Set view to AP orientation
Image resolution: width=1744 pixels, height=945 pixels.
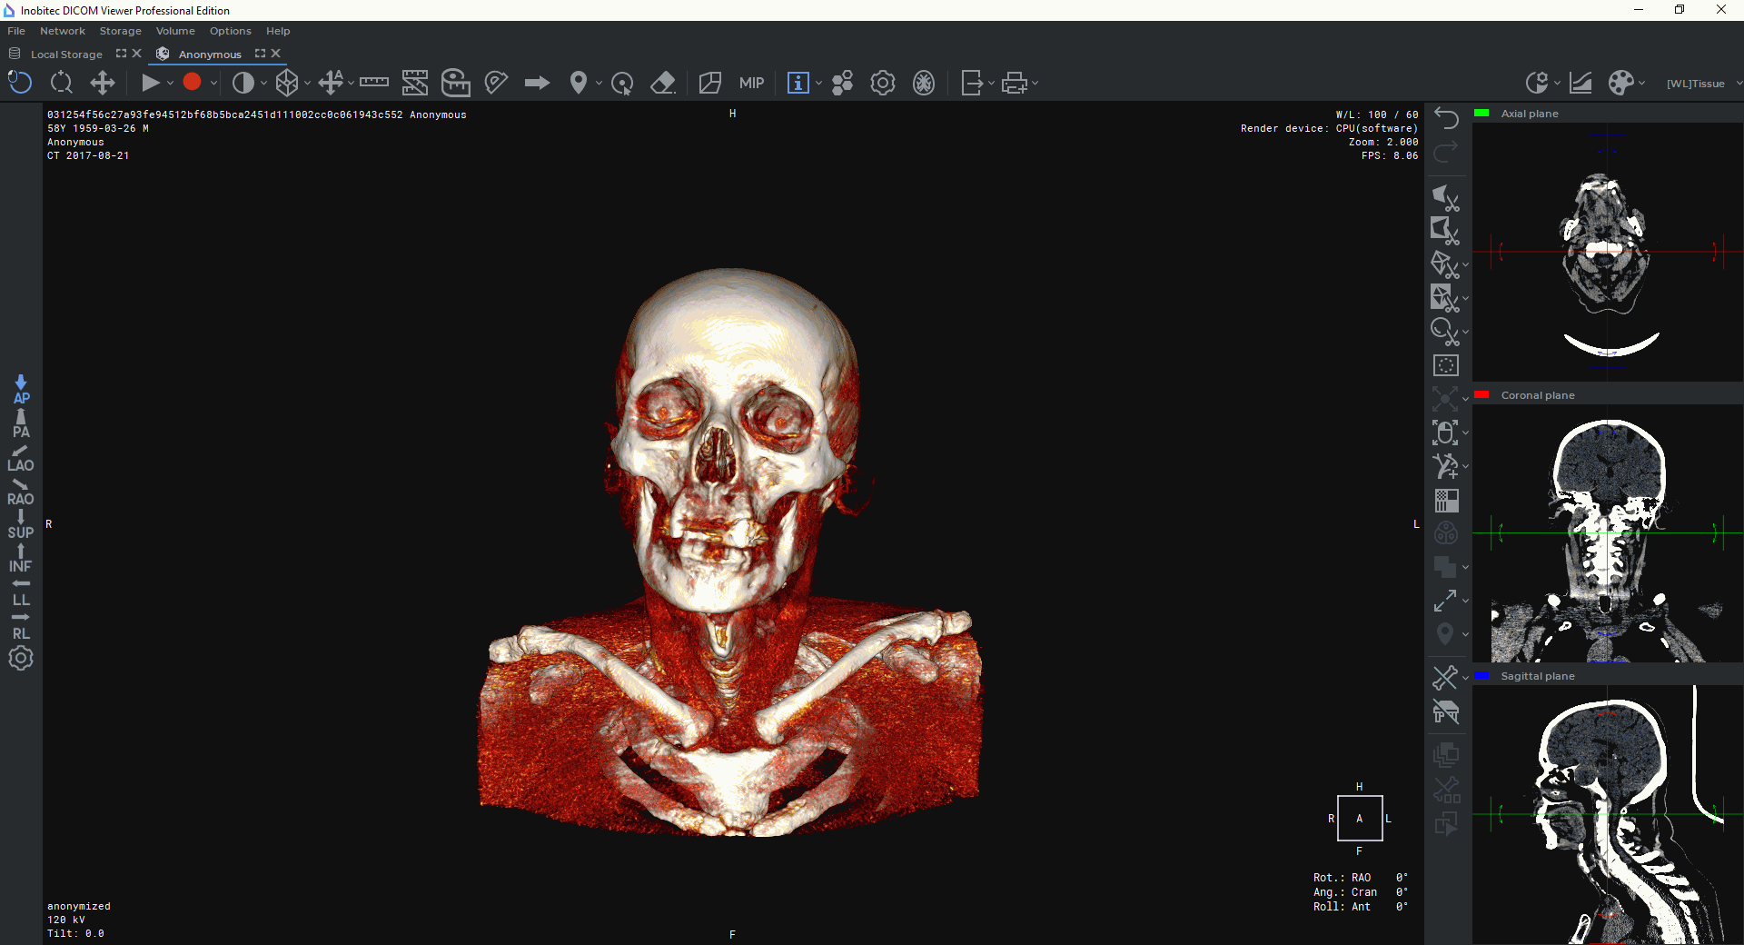tap(21, 389)
